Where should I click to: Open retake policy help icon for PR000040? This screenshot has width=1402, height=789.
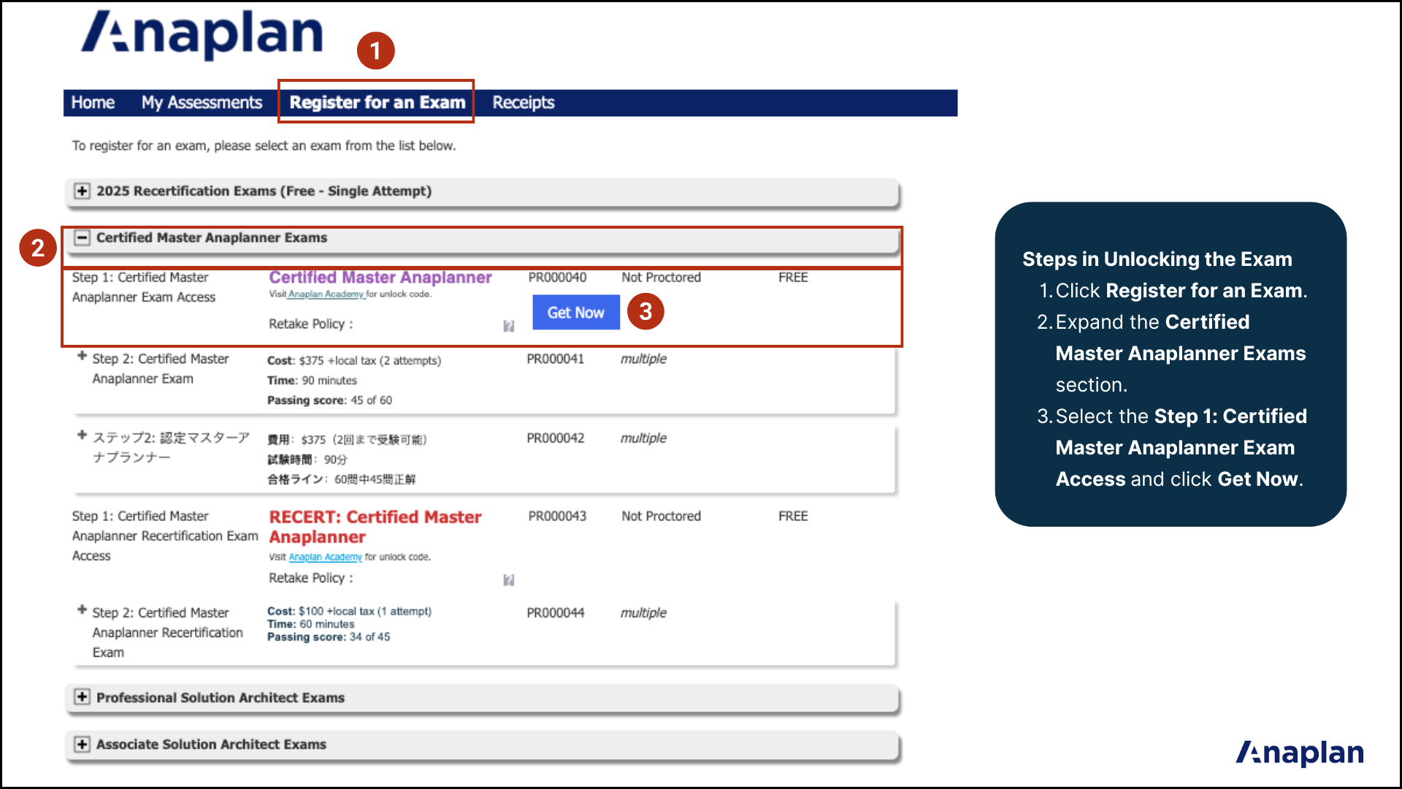[x=509, y=326]
